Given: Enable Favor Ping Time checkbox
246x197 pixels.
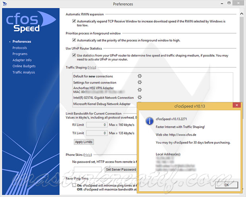Looking at the screenshot, I should [74, 185].
